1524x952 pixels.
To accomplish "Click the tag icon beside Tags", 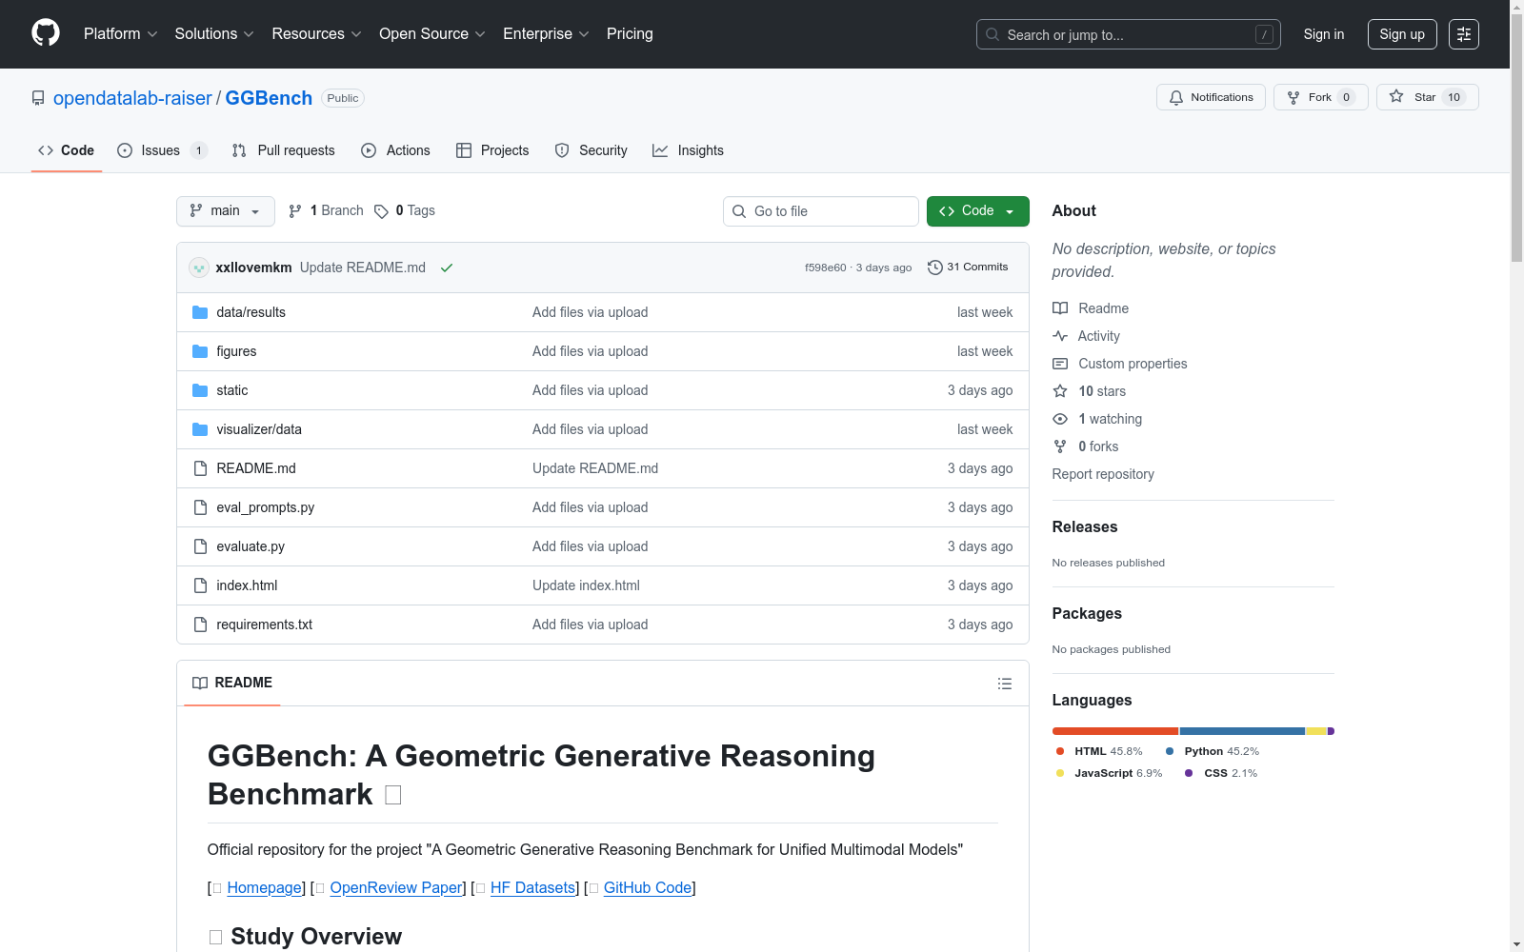I will pos(381,211).
